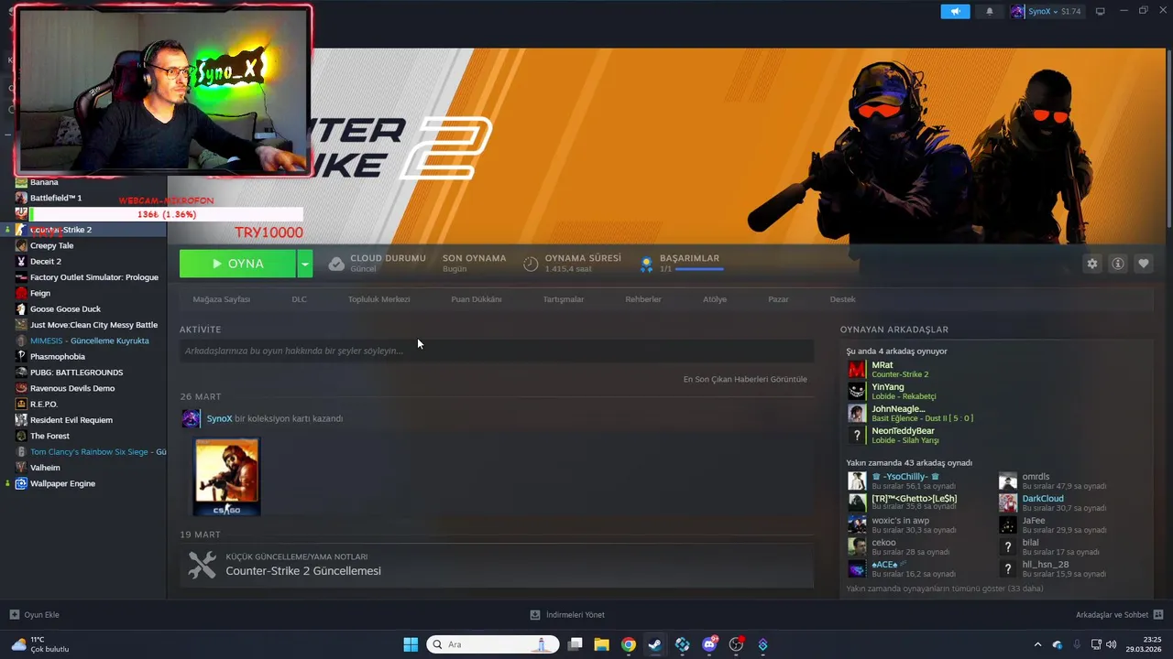This screenshot has height=659, width=1173.
Task: Open the notifications bell
Action: coord(990,12)
